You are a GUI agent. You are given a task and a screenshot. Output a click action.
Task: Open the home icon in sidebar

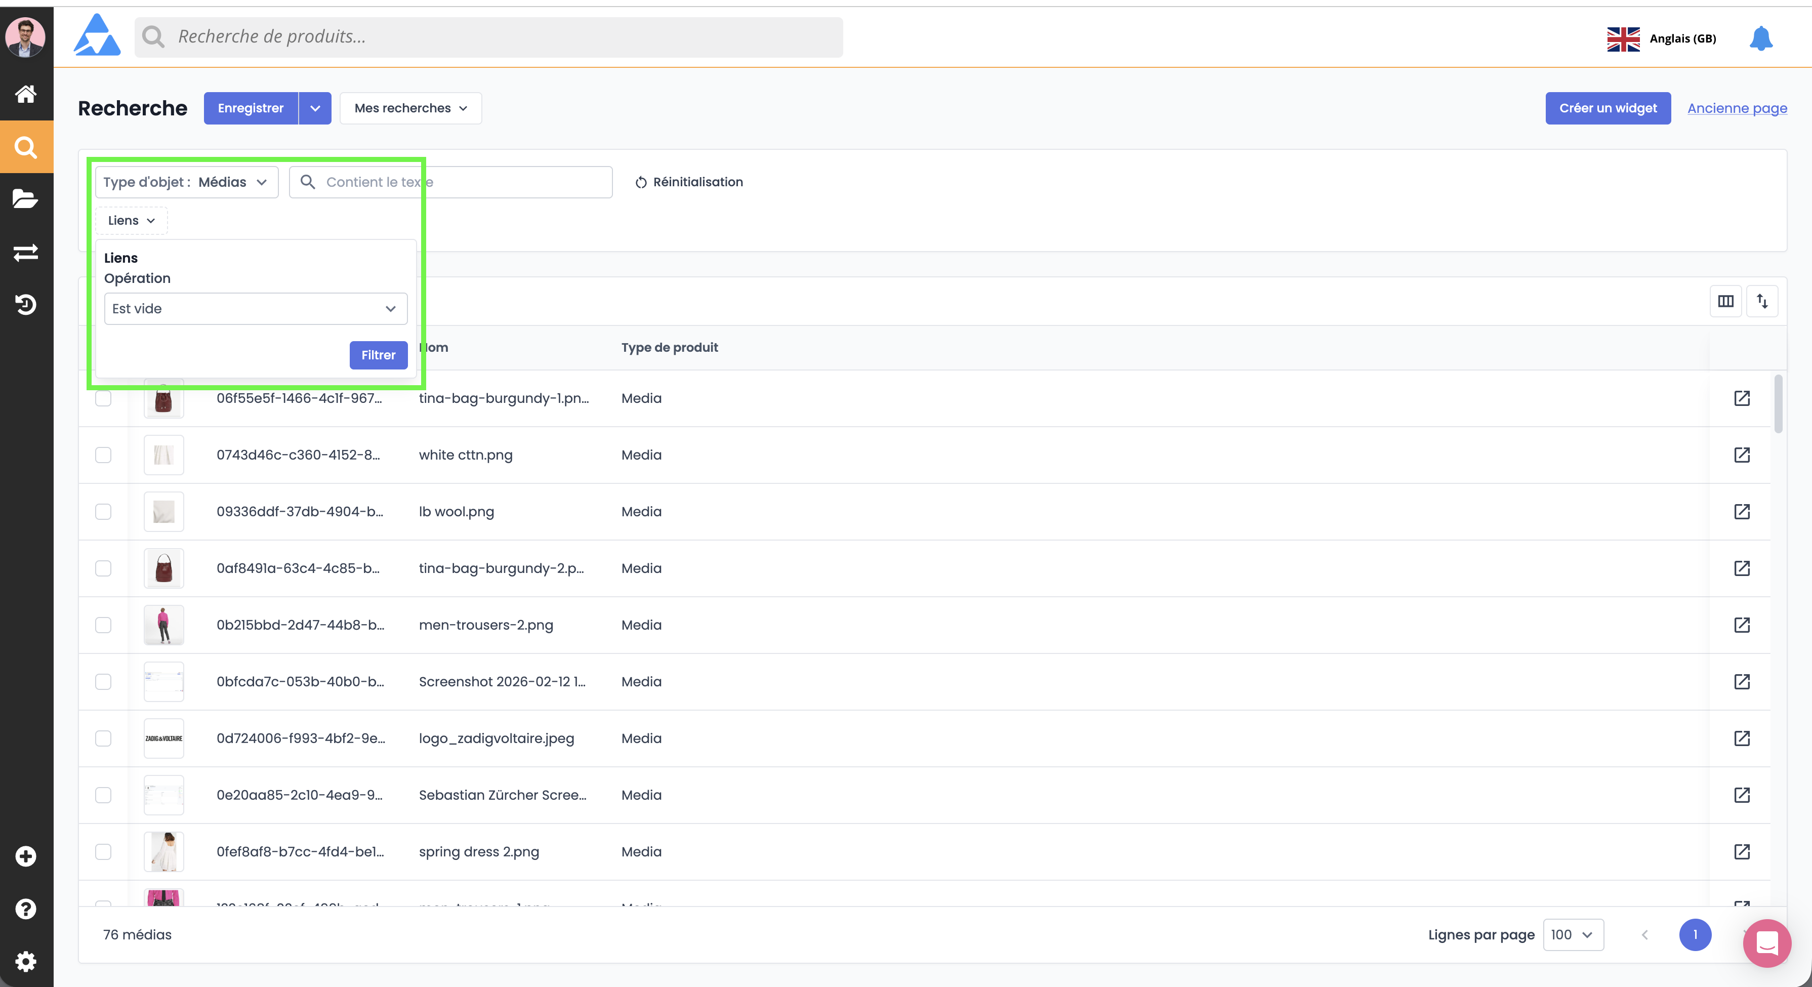coord(26,94)
